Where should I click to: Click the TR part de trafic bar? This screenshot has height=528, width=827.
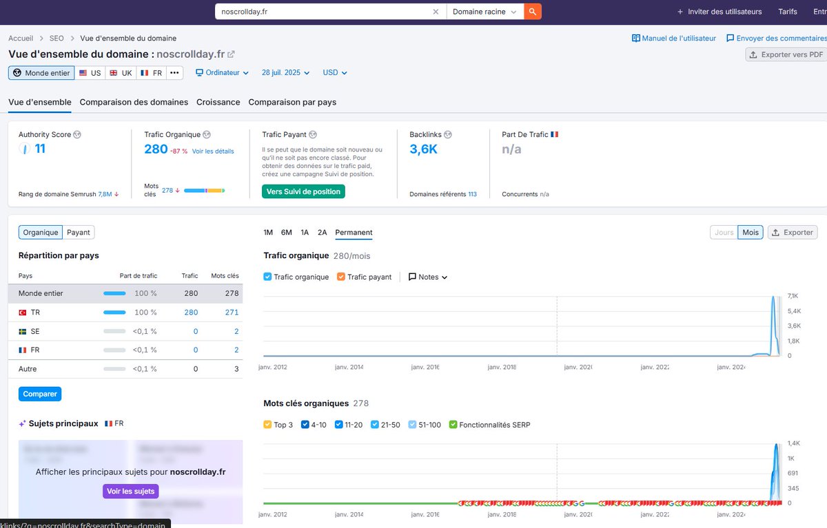[x=114, y=313]
